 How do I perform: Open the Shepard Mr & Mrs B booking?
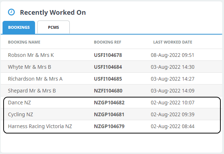[32, 91]
